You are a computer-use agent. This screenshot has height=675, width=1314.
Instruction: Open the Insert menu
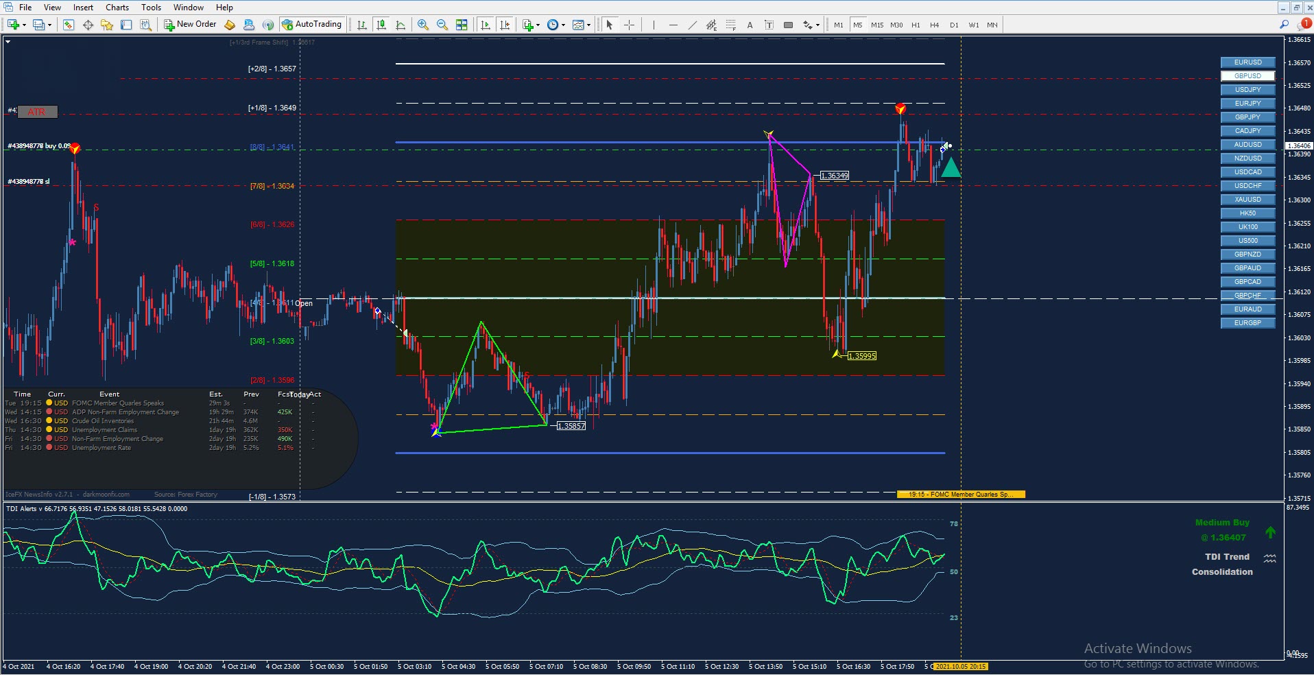83,8
